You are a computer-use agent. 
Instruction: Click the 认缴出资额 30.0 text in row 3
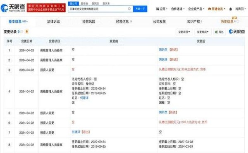tap(182, 69)
